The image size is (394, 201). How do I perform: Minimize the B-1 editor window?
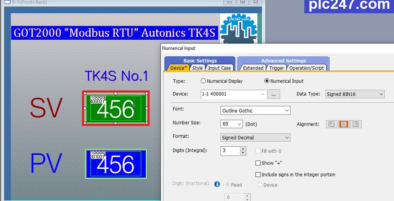(230, 2)
